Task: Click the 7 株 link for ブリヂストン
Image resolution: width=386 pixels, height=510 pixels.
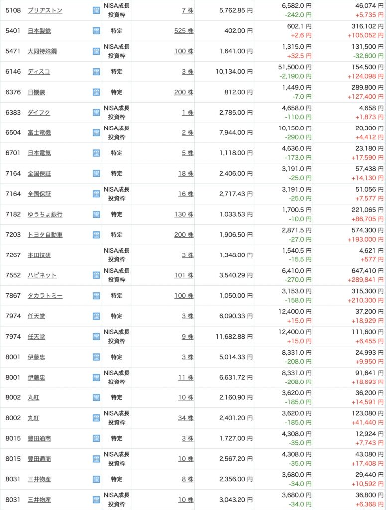Action: pos(188,10)
